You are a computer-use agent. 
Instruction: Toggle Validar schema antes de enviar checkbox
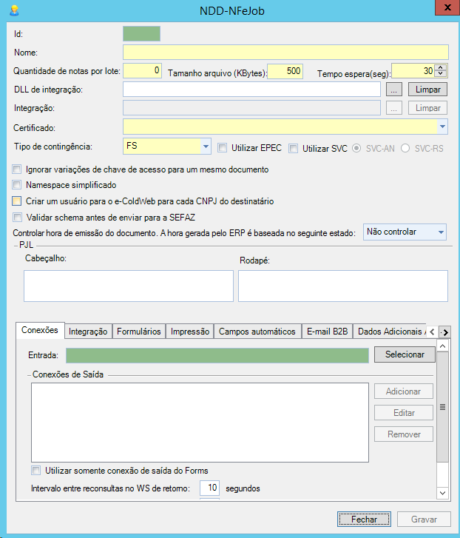click(17, 217)
